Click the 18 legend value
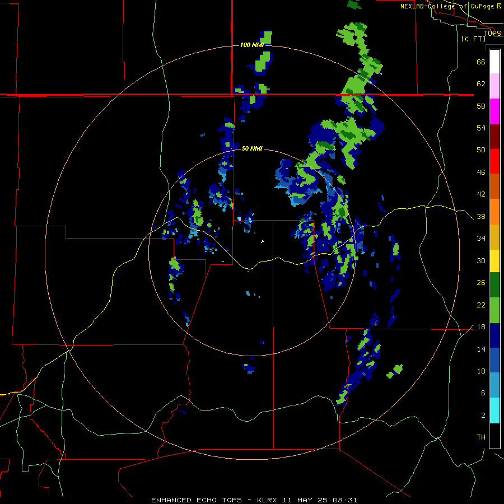Image resolution: width=504 pixels, height=504 pixels. 481,327
